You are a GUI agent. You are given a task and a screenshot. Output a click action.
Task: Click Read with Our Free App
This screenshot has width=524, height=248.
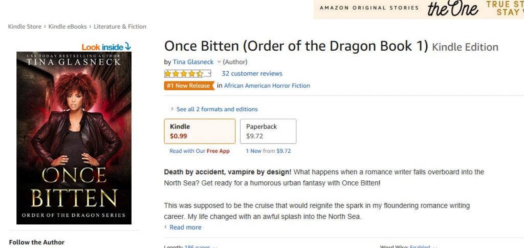(x=200, y=151)
